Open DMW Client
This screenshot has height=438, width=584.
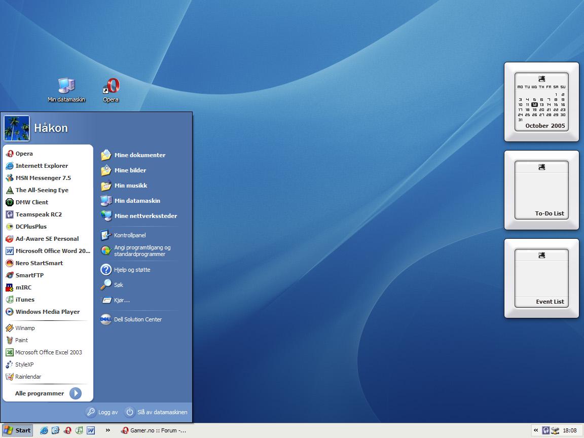click(48, 202)
